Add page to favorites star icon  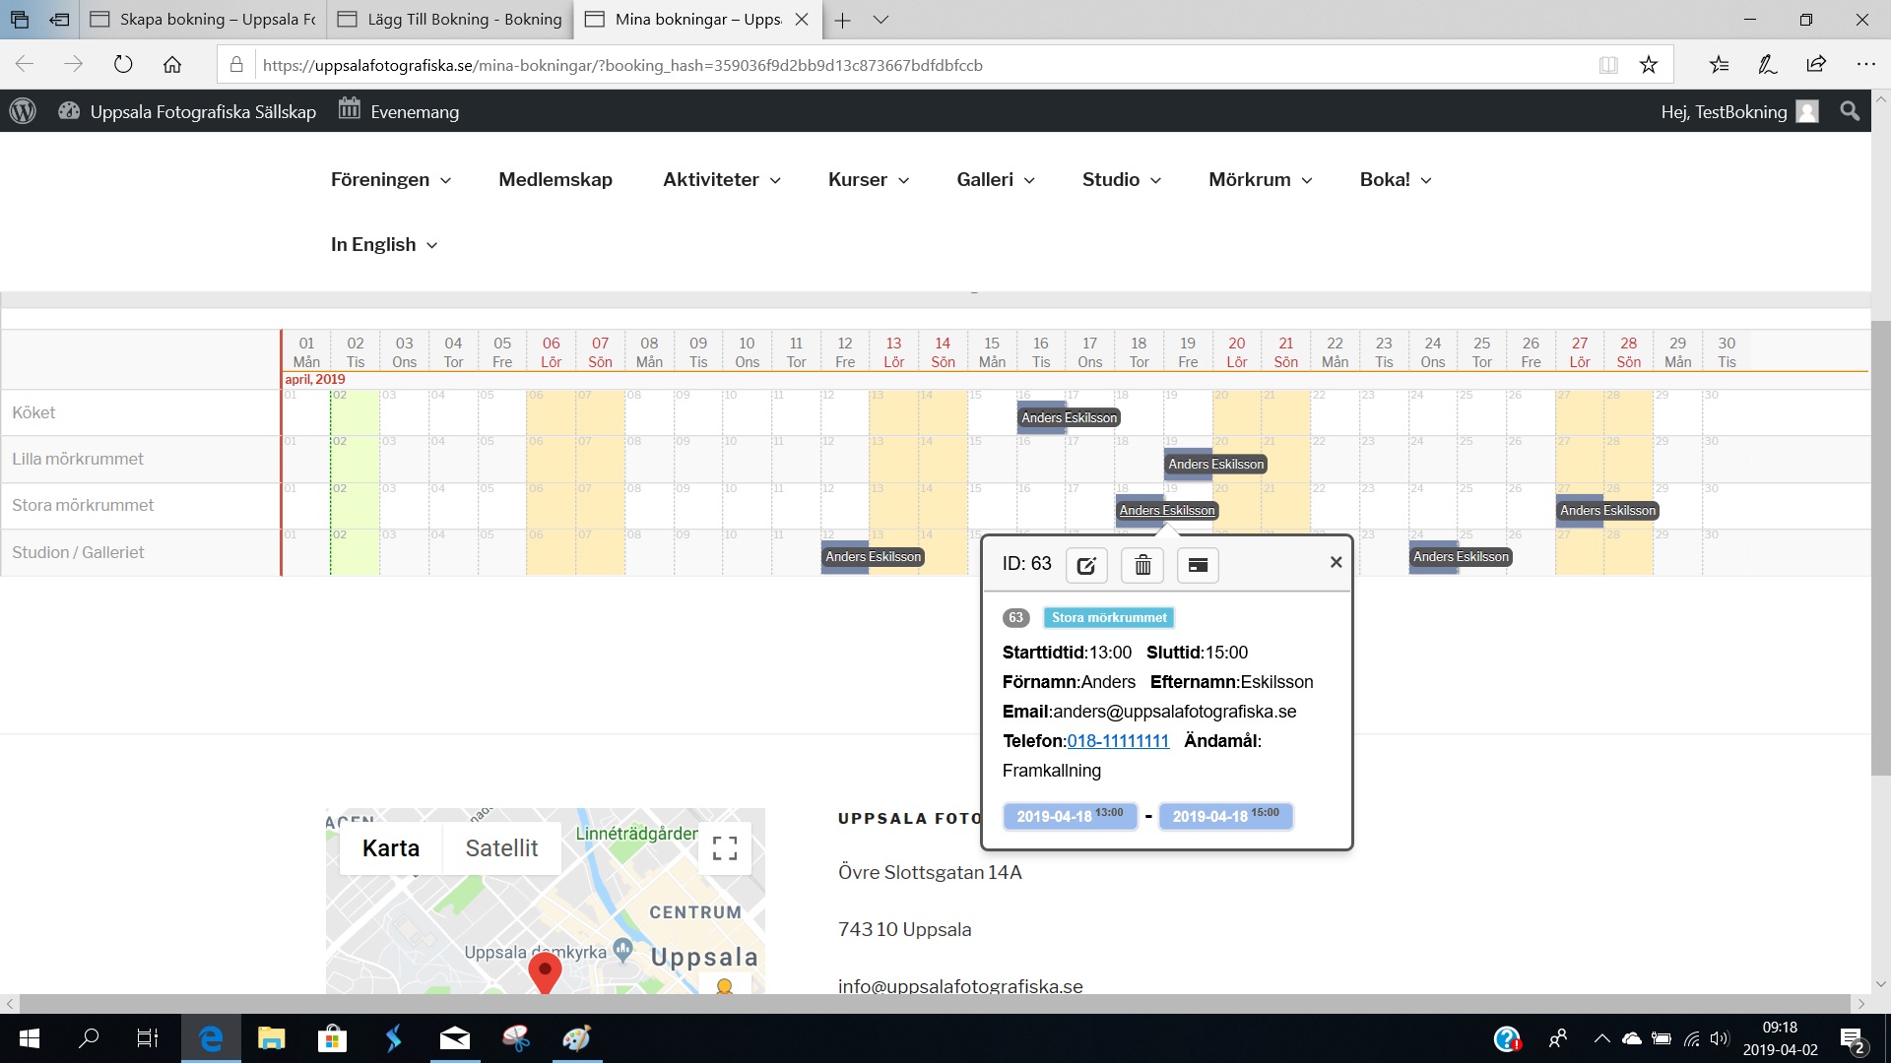1649,65
